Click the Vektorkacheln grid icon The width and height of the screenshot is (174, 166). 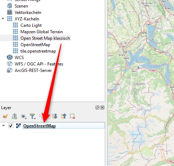[x=10, y=12]
